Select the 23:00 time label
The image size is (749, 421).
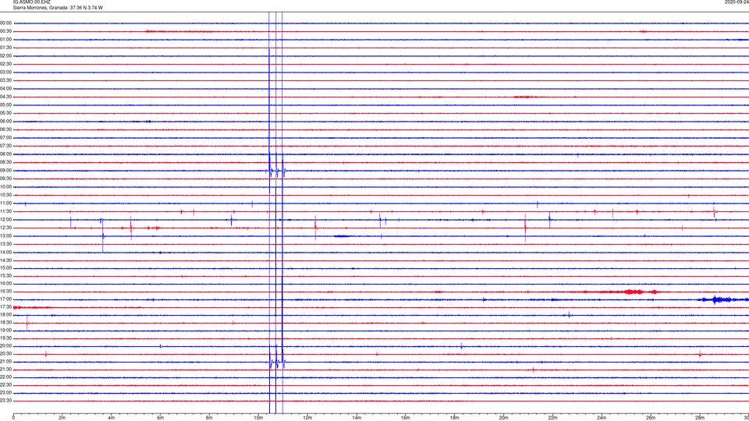(5, 393)
